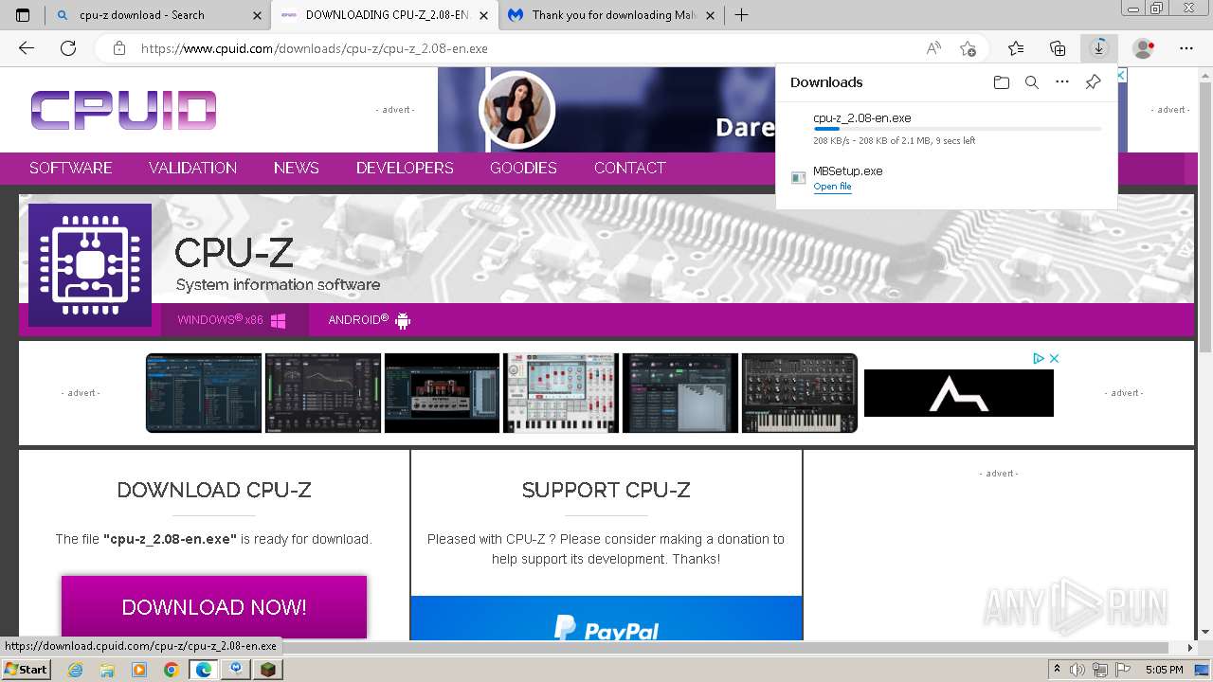This screenshot has height=682, width=1213.
Task: Open the profile avatar icon
Action: (x=1144, y=48)
